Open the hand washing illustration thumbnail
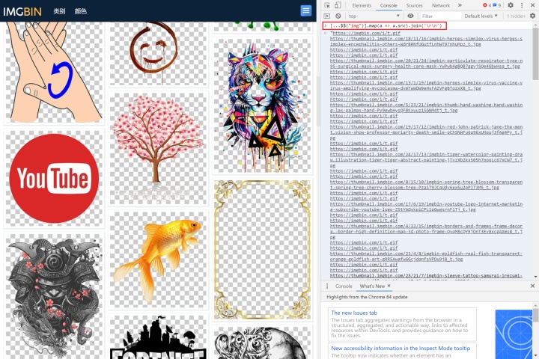This screenshot has height=359, width=539. pyautogui.click(x=54, y=73)
